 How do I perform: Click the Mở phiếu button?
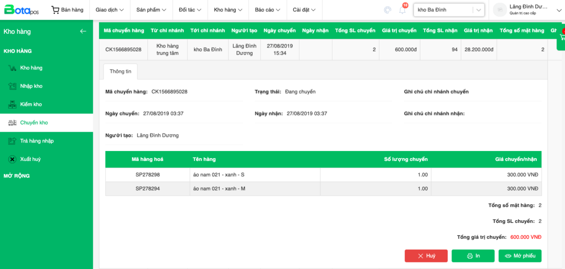[520, 256]
